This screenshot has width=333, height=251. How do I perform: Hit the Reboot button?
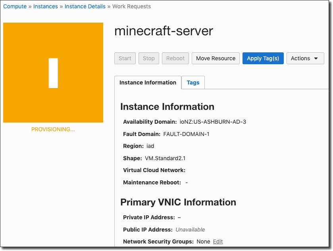(x=175, y=58)
